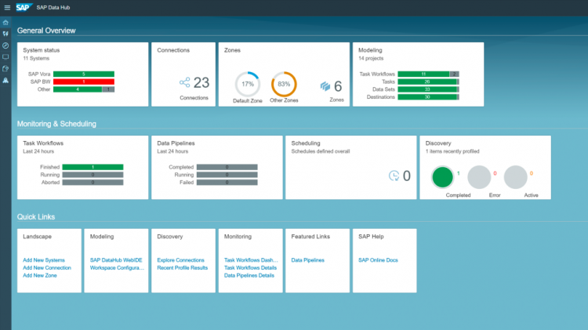
Task: Click the Scheduling clock icon
Action: (394, 176)
